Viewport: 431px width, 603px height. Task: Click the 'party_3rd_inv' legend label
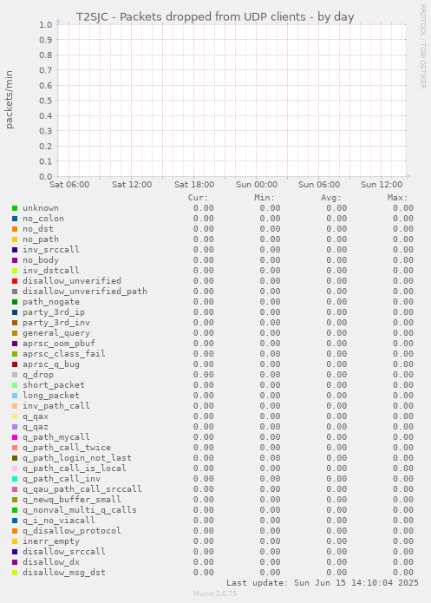pos(56,323)
